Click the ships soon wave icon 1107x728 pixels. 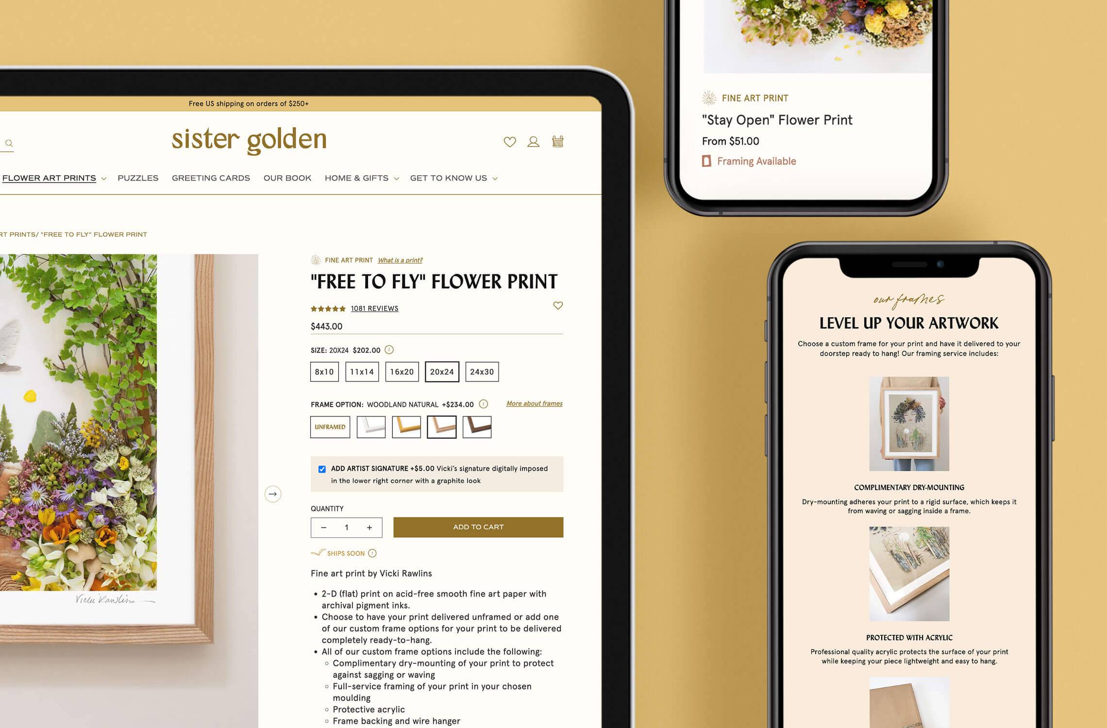tap(317, 553)
